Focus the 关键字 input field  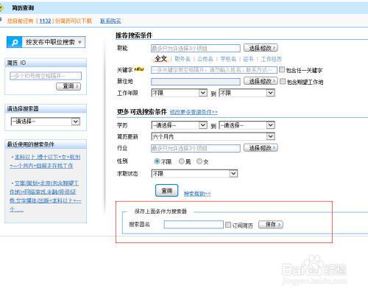click(214, 70)
